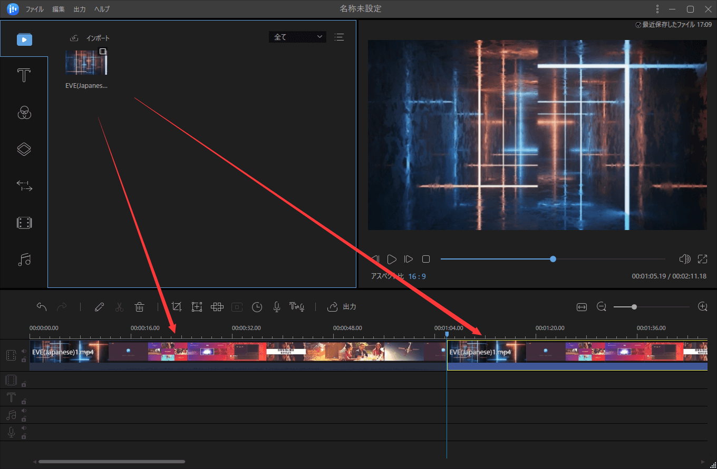The height and width of the screenshot is (469, 717).
Task: Toggle preview volume speaker icon
Action: click(685, 259)
